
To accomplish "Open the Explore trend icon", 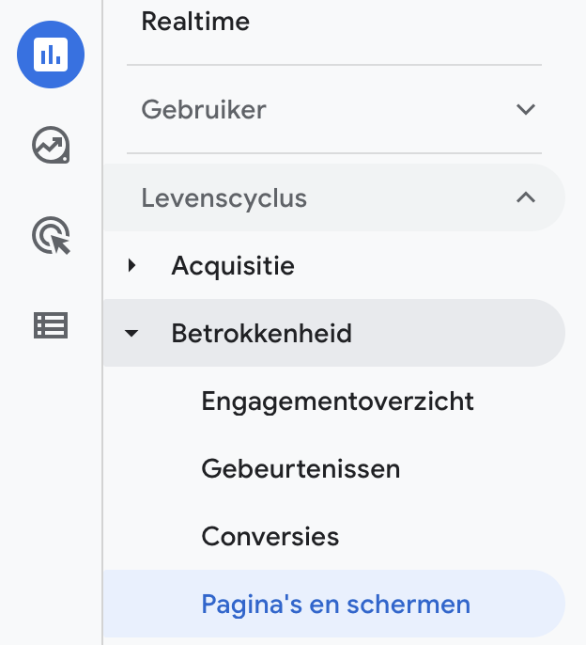I will tap(51, 146).
